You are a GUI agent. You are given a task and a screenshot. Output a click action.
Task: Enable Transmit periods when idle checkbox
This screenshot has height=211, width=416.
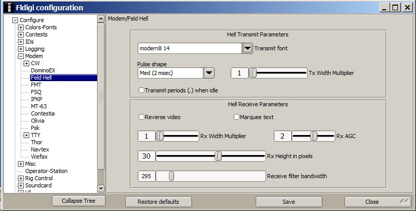tap(142, 90)
